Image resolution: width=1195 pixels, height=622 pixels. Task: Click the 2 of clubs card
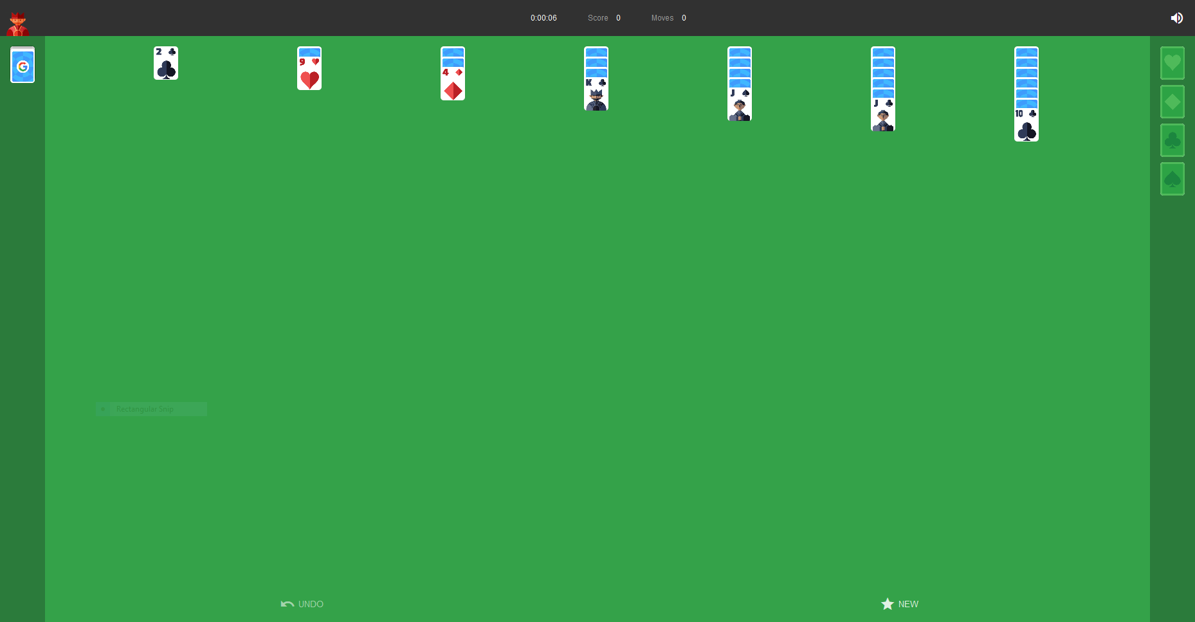point(166,63)
